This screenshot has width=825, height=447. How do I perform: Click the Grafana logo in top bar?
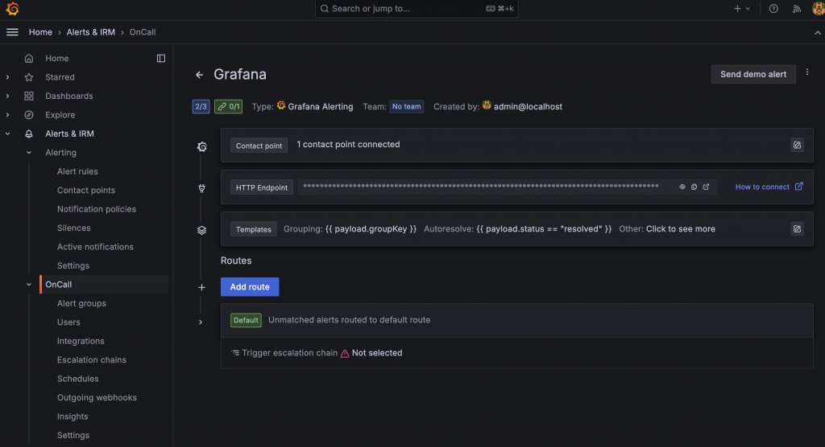(x=13, y=9)
